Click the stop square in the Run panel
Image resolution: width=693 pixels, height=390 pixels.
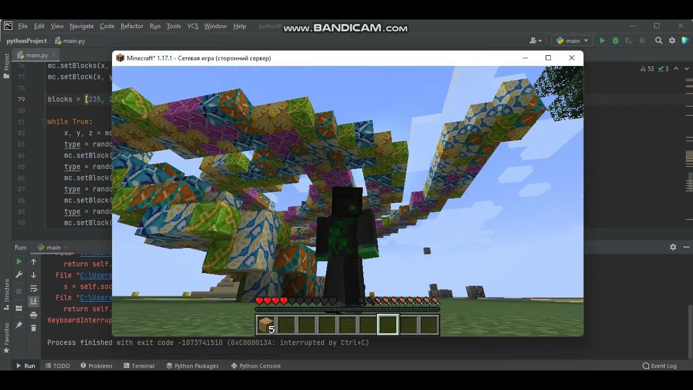[19, 291]
